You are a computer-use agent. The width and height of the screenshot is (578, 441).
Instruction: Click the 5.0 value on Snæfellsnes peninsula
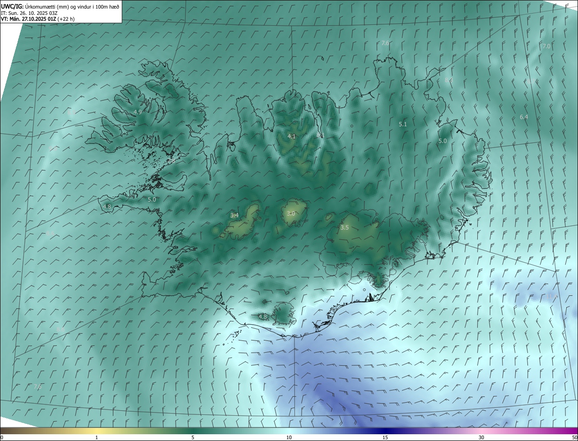[152, 199]
